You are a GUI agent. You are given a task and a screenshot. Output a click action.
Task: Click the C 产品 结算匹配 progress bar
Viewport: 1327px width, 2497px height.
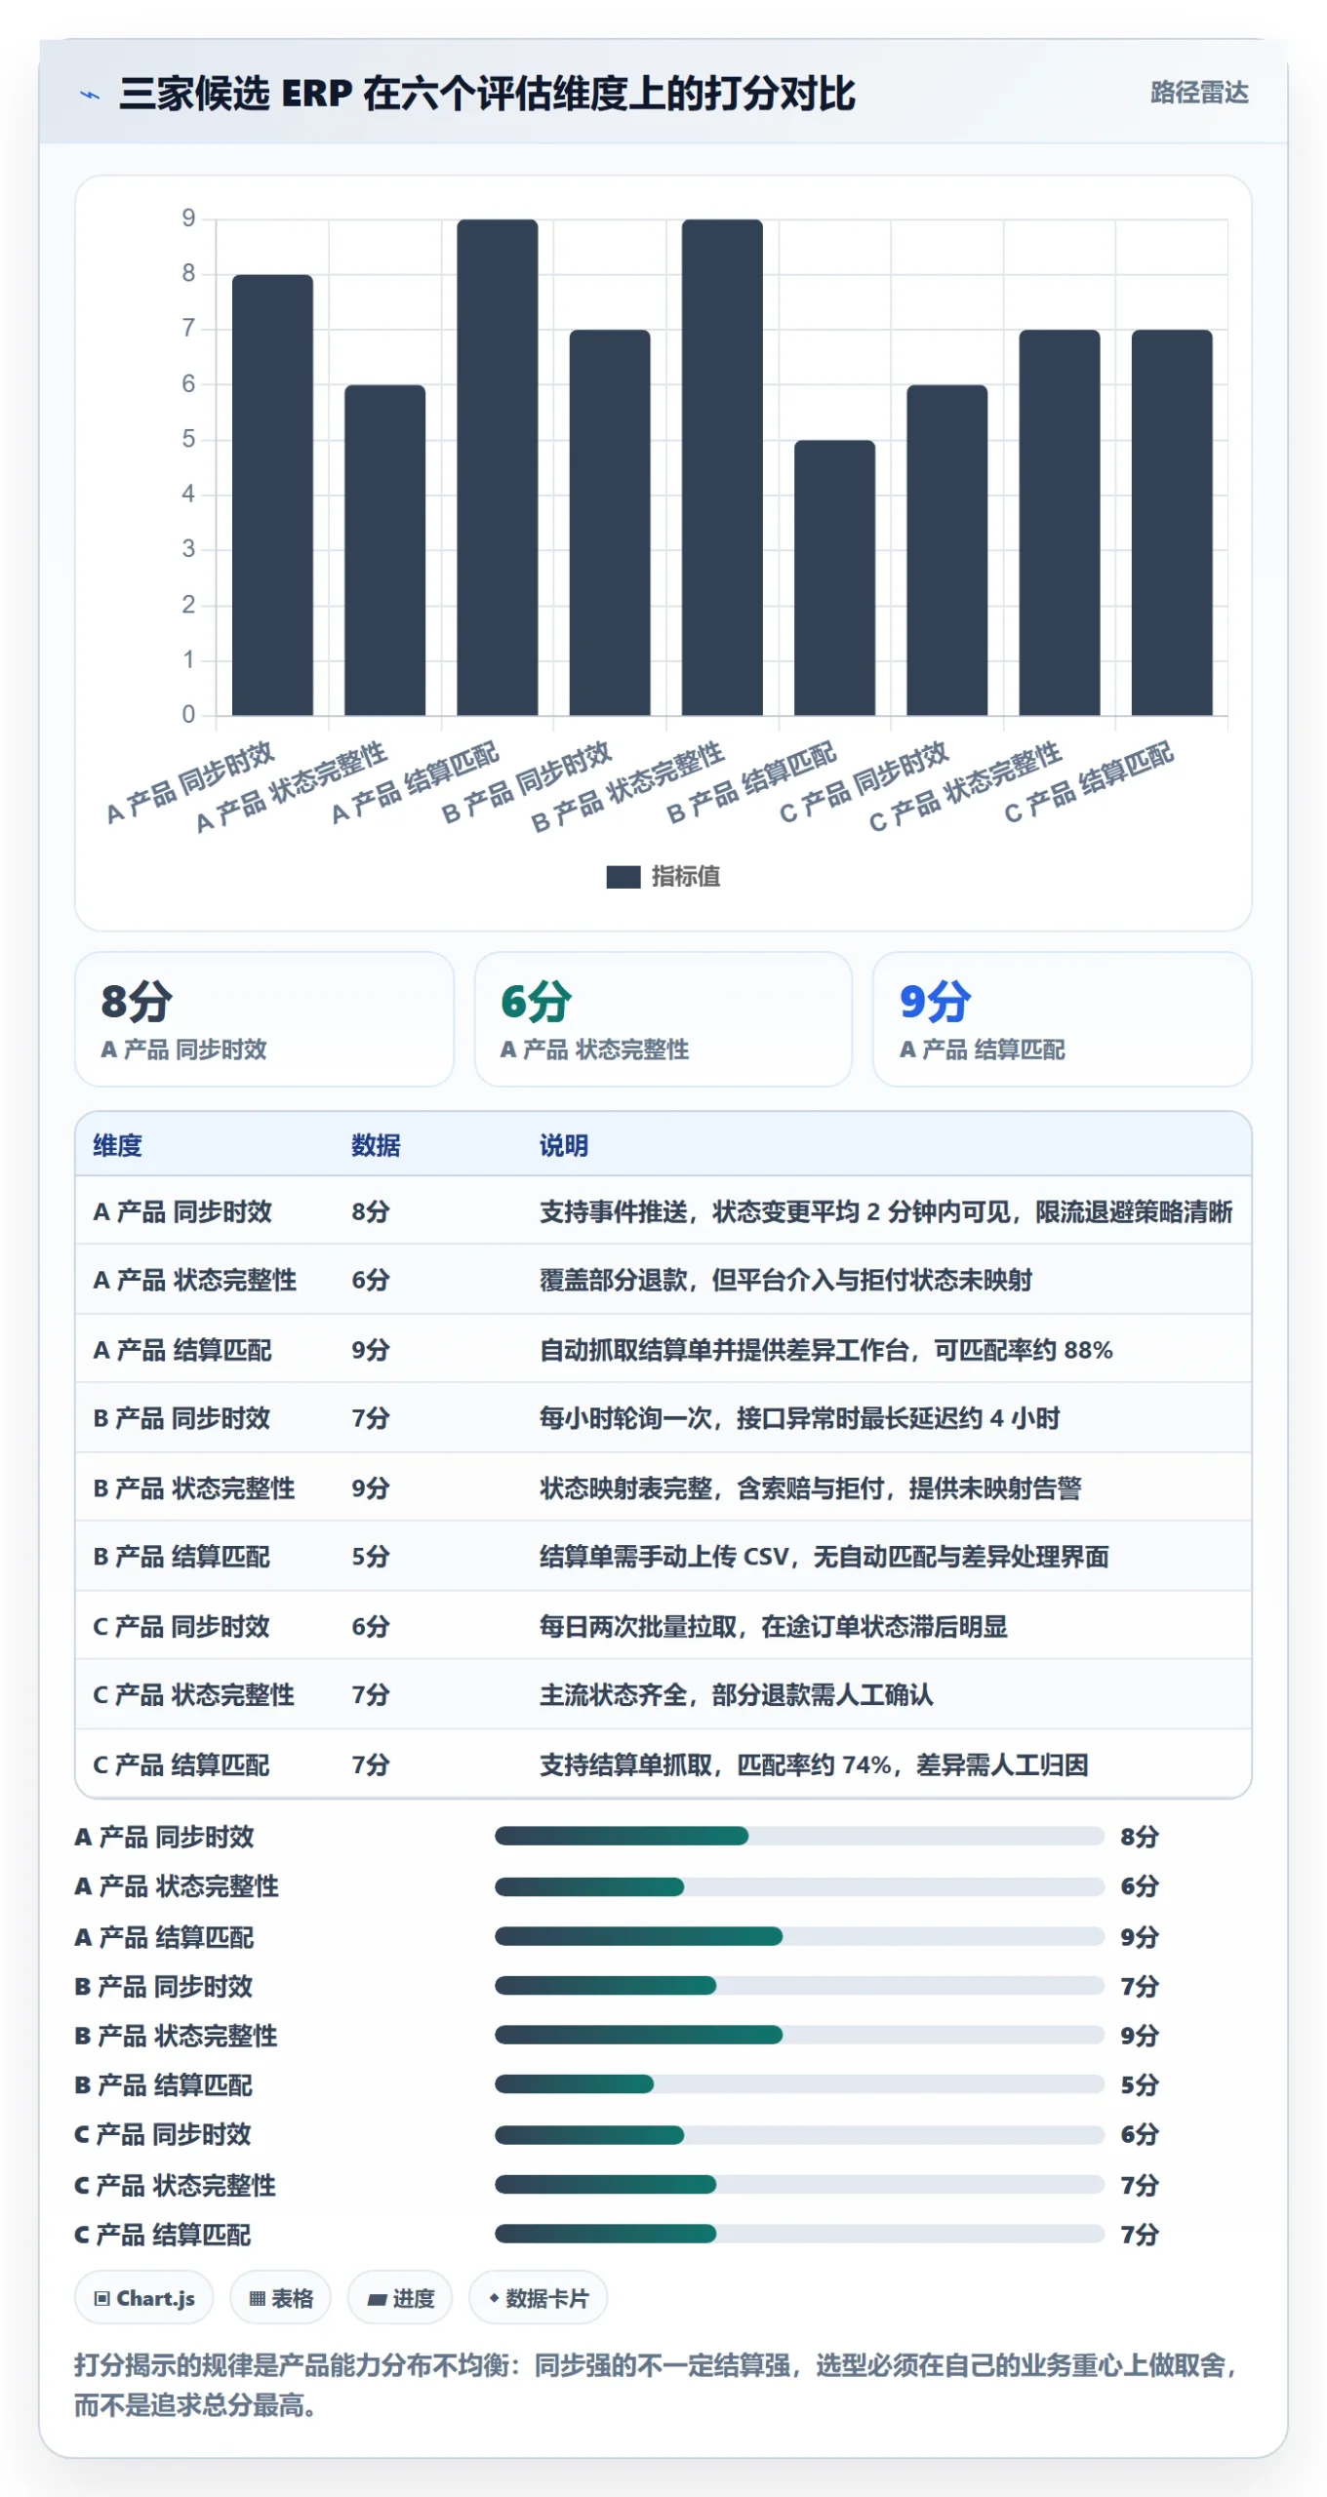[799, 2233]
